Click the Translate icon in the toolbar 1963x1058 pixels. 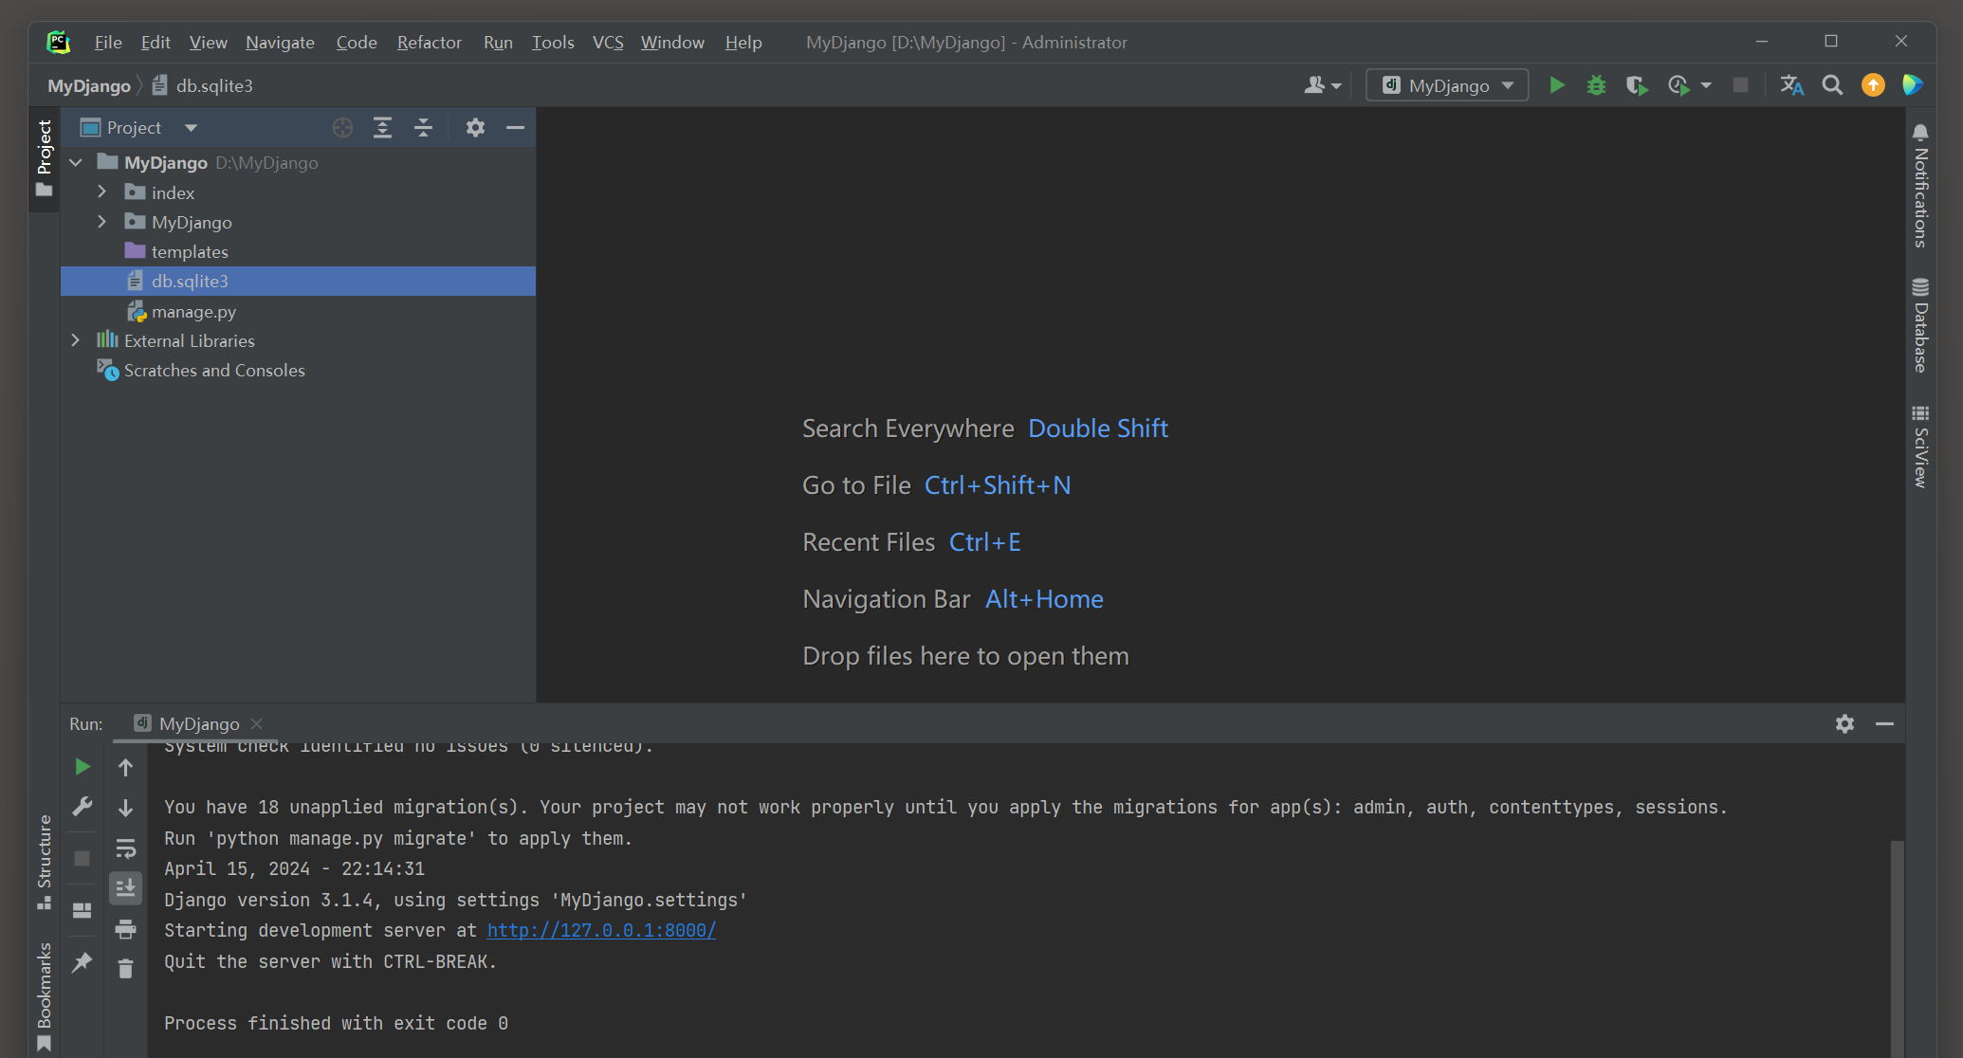(x=1791, y=85)
